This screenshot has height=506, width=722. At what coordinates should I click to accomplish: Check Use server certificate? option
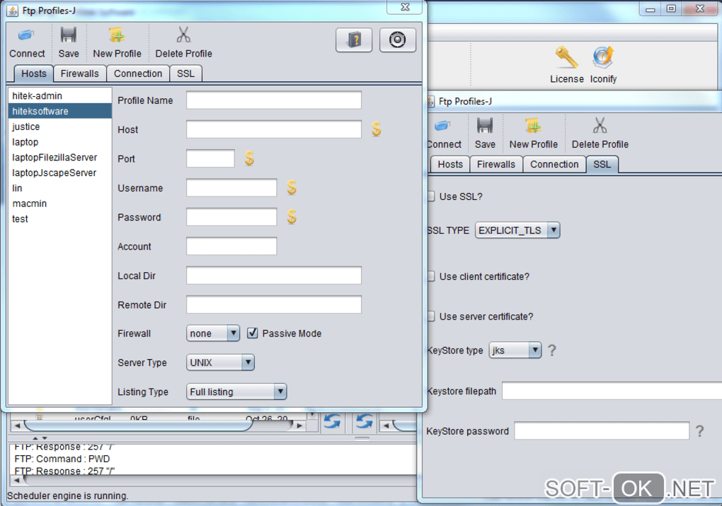432,316
